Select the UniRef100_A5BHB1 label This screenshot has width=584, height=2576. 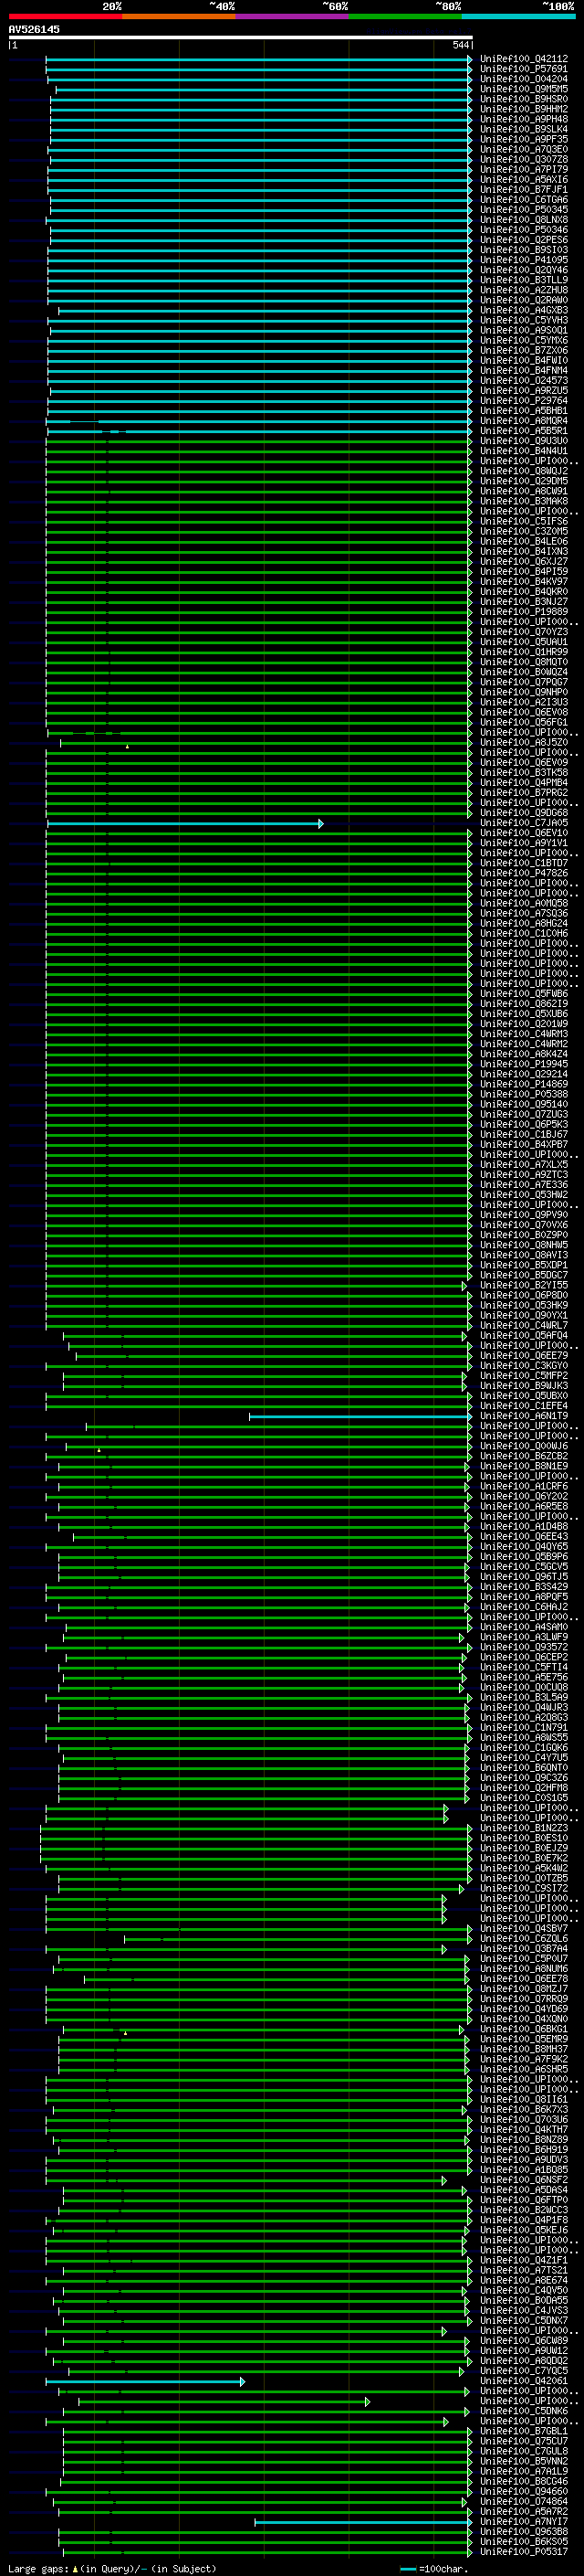click(x=524, y=410)
